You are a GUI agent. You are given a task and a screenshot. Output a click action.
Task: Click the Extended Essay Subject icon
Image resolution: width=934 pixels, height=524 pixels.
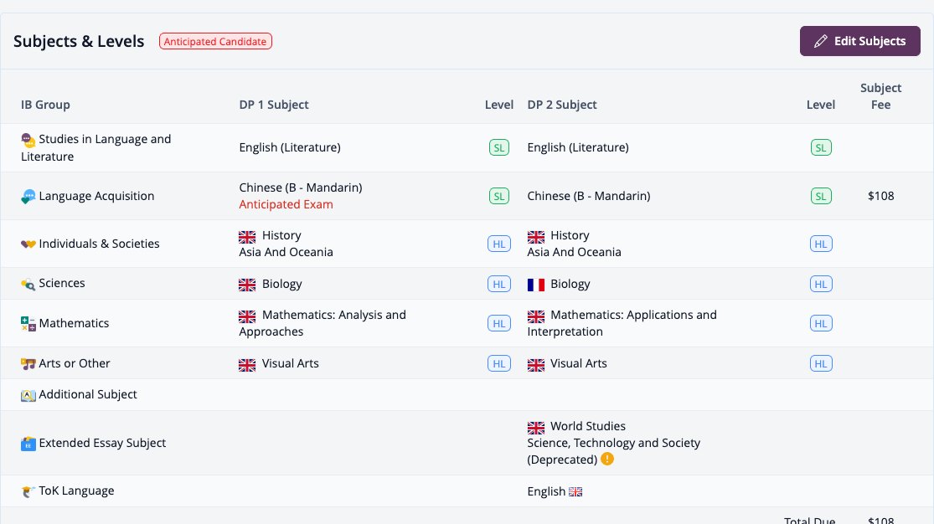(x=28, y=444)
